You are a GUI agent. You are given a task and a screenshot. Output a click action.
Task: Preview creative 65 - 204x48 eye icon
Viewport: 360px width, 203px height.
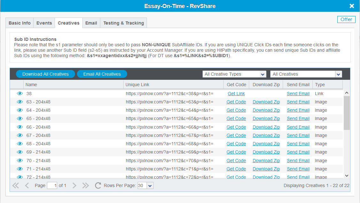[x=20, y=119]
